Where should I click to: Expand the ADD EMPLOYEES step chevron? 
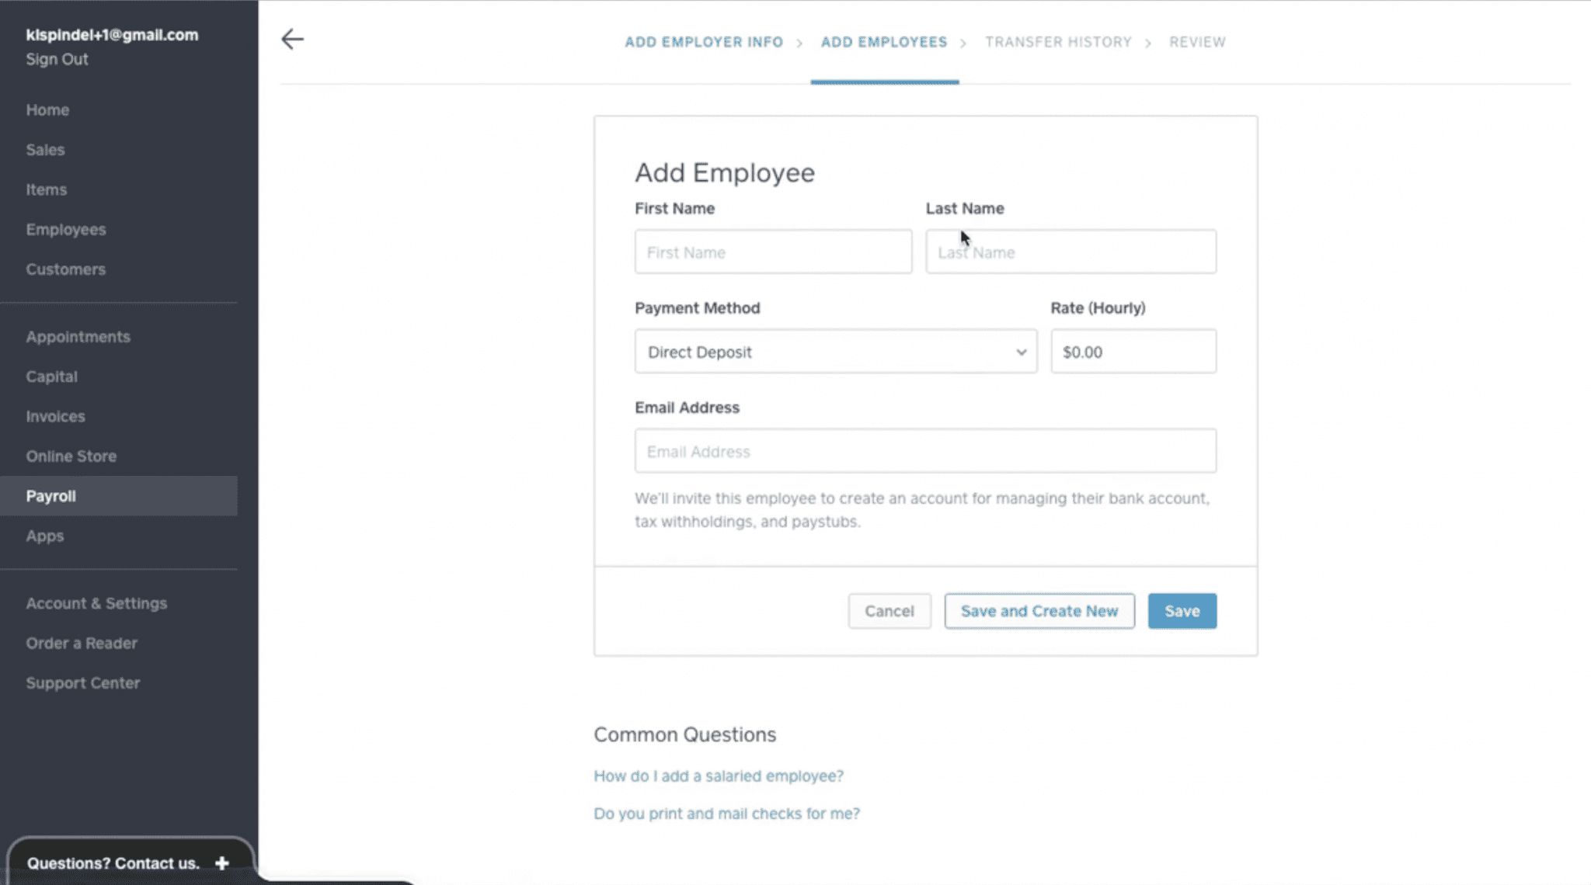(x=966, y=42)
